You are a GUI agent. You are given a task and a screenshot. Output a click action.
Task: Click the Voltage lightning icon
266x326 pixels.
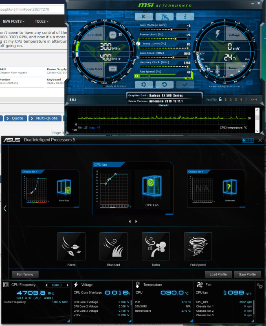point(76,285)
